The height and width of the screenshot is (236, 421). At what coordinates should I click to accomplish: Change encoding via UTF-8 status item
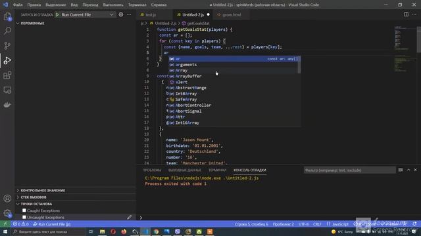tap(303, 224)
